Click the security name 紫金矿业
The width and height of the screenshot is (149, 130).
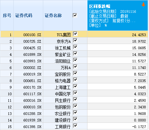(x=63, y=54)
